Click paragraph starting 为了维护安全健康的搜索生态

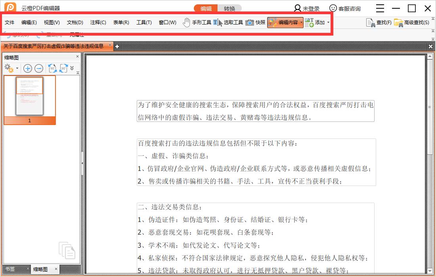[256, 111]
